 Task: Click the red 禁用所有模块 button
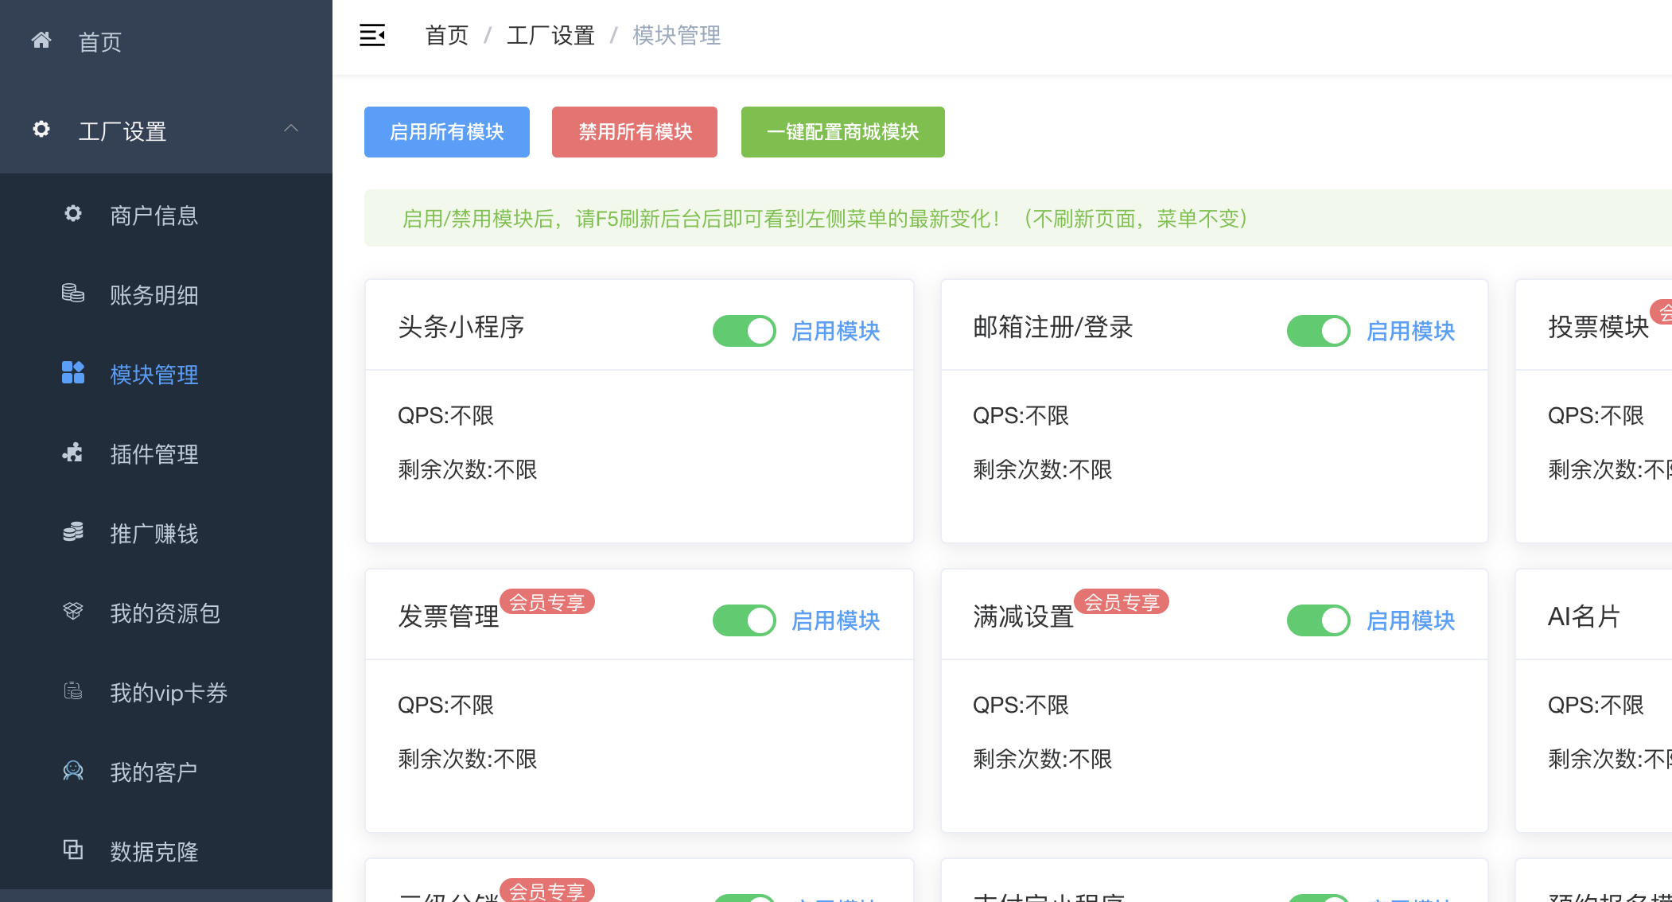[x=634, y=132]
